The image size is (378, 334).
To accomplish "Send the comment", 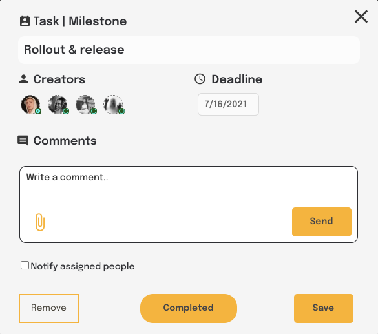I will pyautogui.click(x=322, y=222).
